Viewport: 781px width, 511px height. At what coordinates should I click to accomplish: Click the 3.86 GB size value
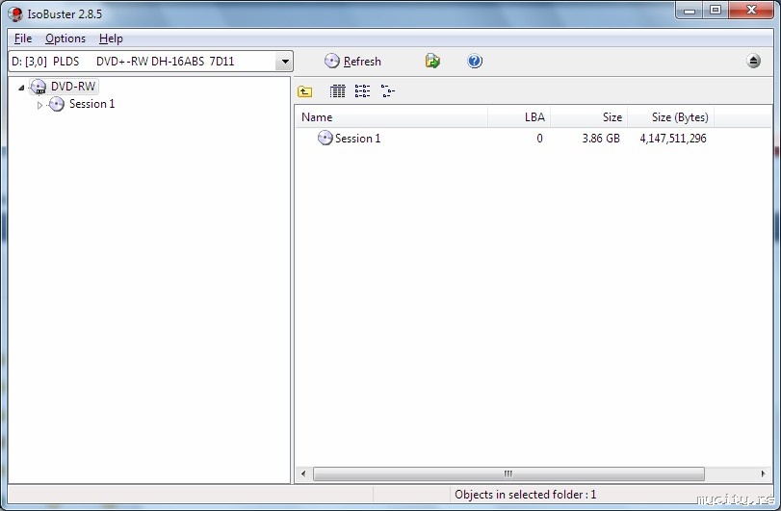click(x=601, y=139)
